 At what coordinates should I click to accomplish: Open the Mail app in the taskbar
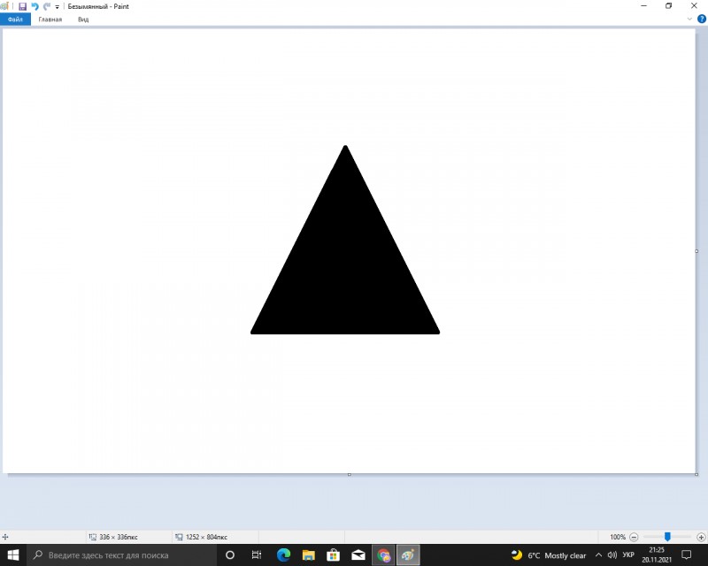358,555
